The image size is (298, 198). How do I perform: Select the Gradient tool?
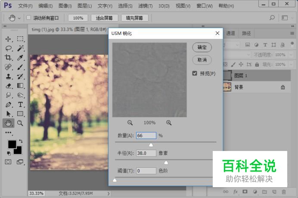click(x=20, y=86)
